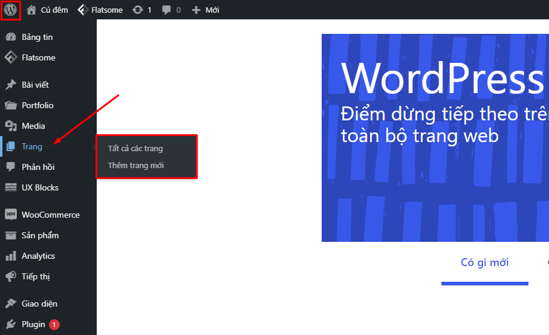Open Tiếp thị marketing section

tap(36, 276)
